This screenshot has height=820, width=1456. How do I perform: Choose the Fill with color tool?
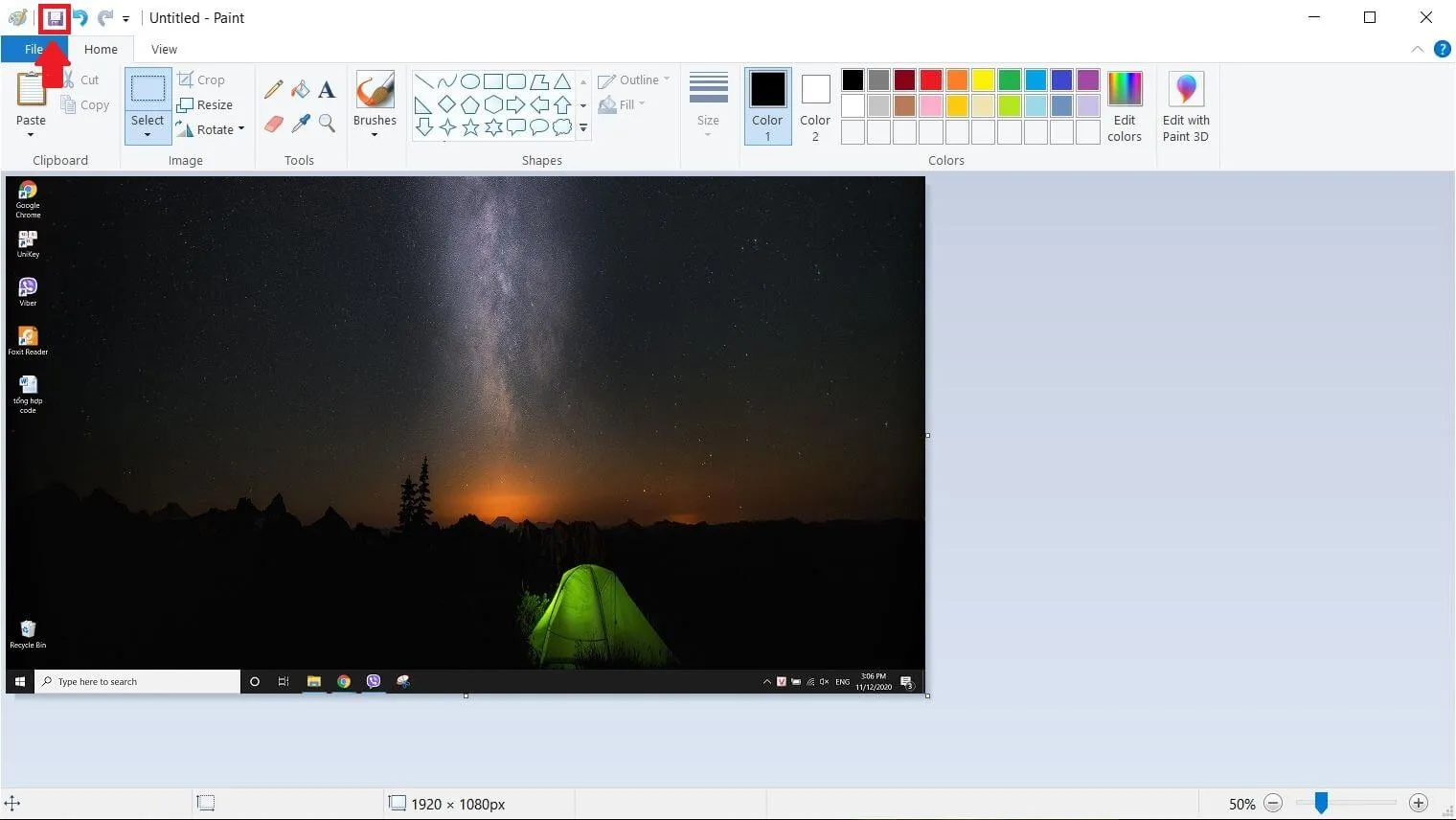coord(300,89)
